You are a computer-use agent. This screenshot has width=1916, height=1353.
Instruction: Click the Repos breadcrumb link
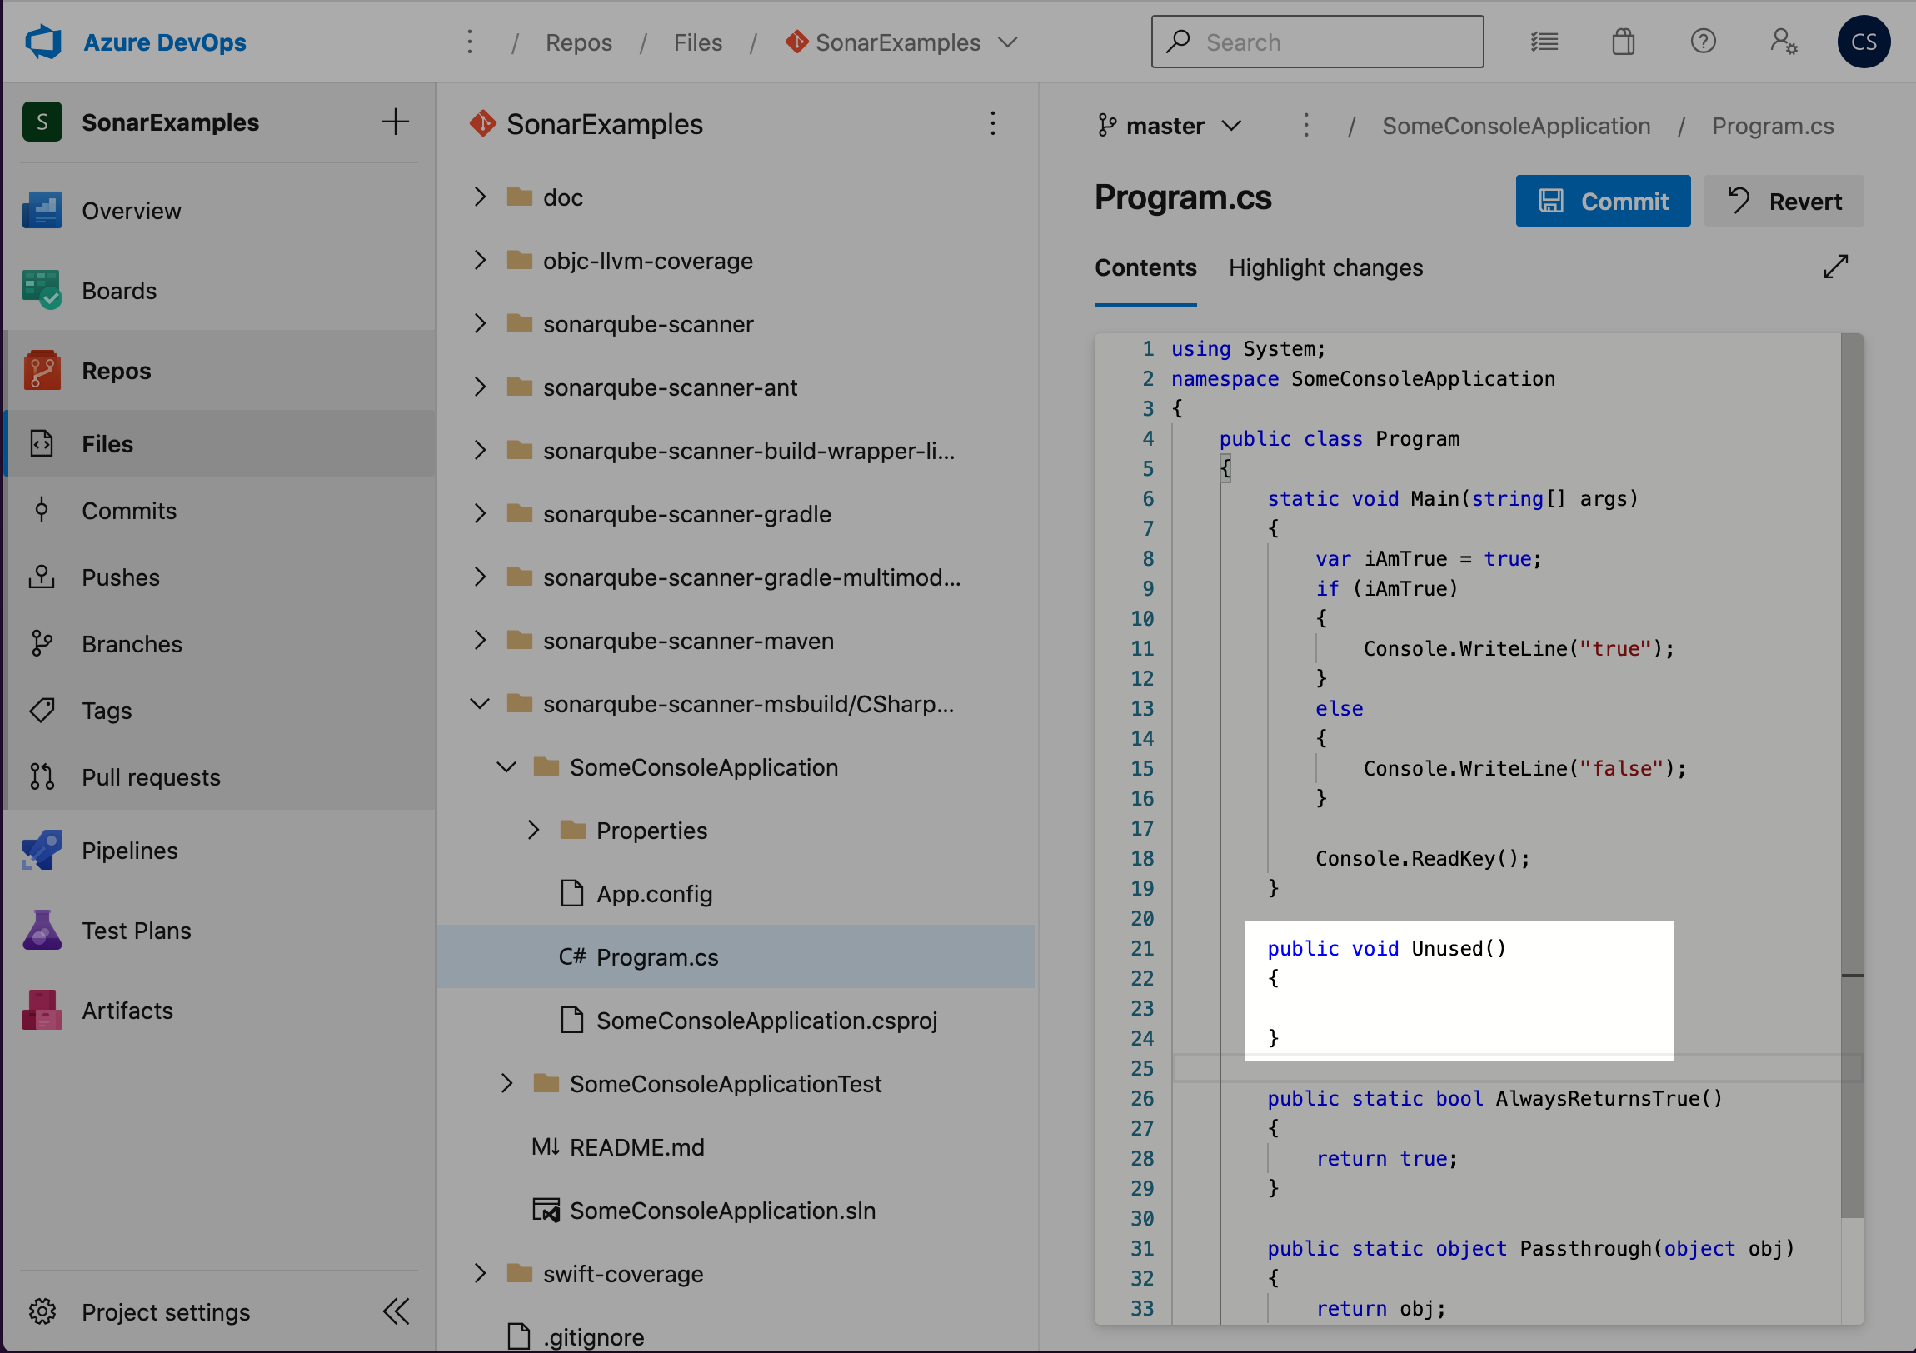click(x=578, y=42)
